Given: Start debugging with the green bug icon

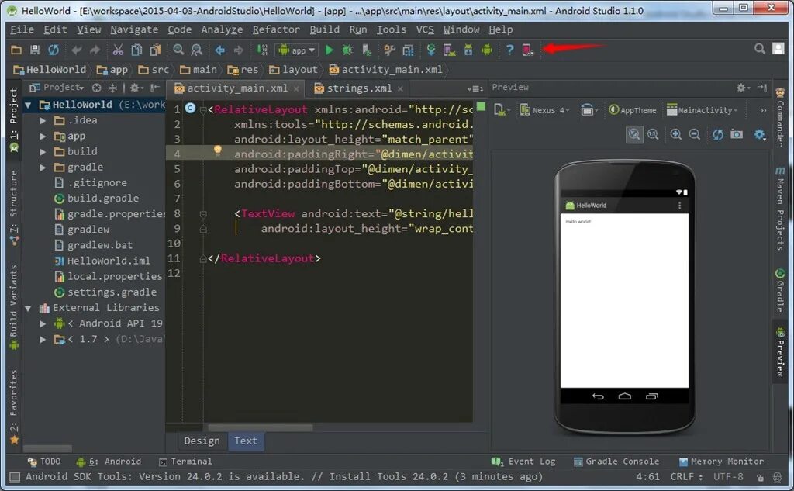Looking at the screenshot, I should click(347, 50).
